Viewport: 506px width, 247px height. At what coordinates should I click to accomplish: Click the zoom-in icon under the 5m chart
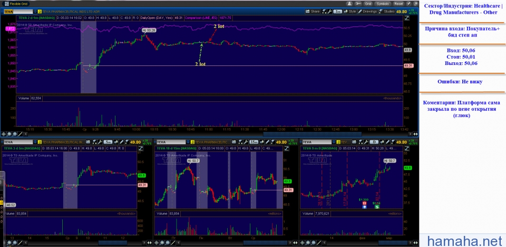point(9,242)
